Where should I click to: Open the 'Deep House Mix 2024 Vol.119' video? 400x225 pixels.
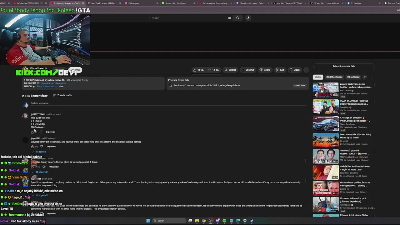[x=326, y=140]
